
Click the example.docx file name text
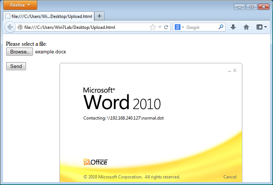[x=50, y=52]
